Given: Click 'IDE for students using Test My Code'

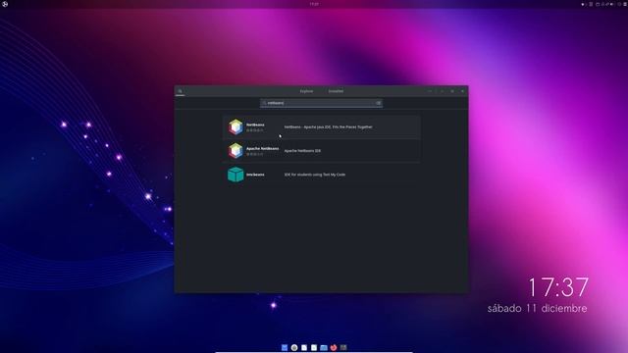Looking at the screenshot, I should (x=315, y=175).
